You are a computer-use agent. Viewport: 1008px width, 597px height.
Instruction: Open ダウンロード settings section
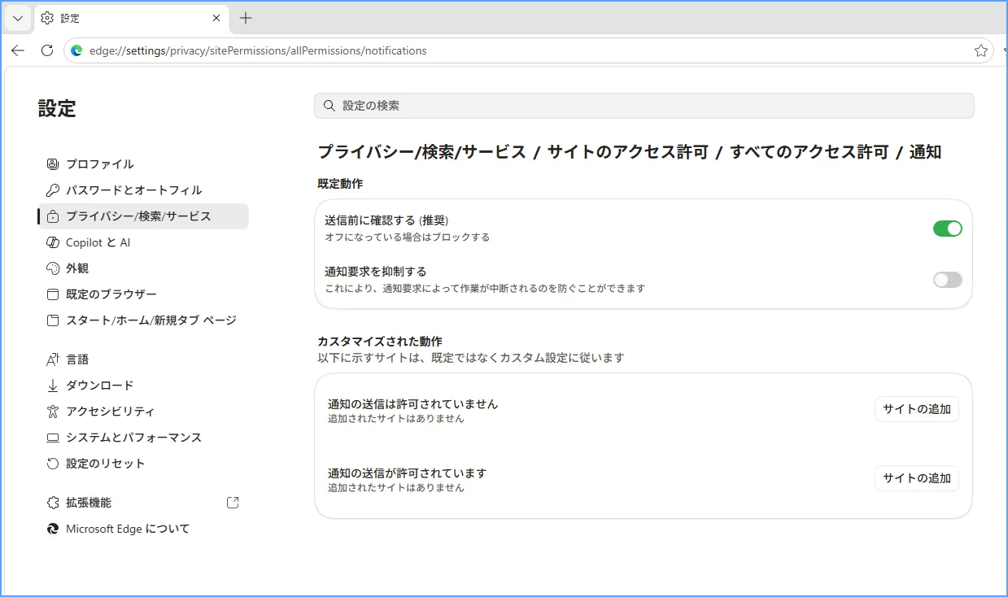pos(143,386)
